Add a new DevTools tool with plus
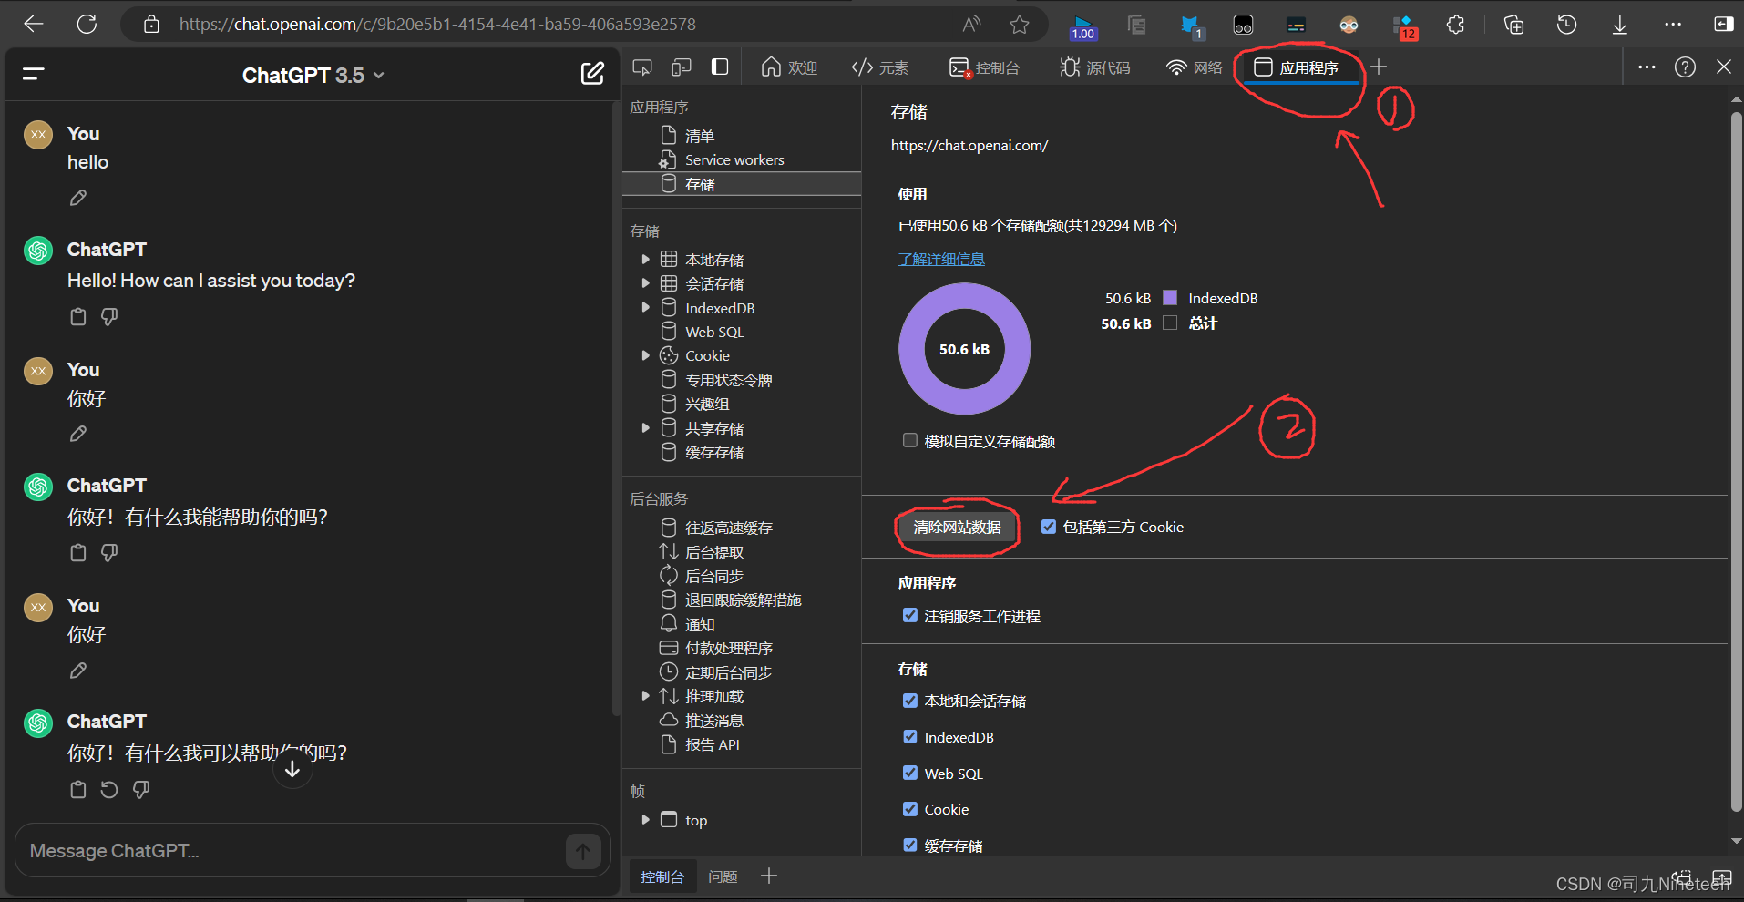 pyautogui.click(x=1379, y=67)
